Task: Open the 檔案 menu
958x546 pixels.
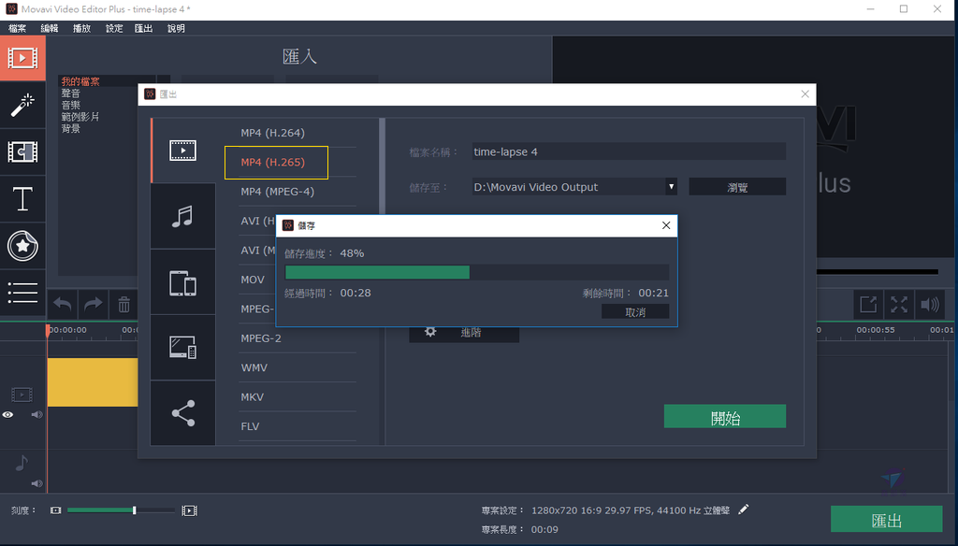Action: 17,28
